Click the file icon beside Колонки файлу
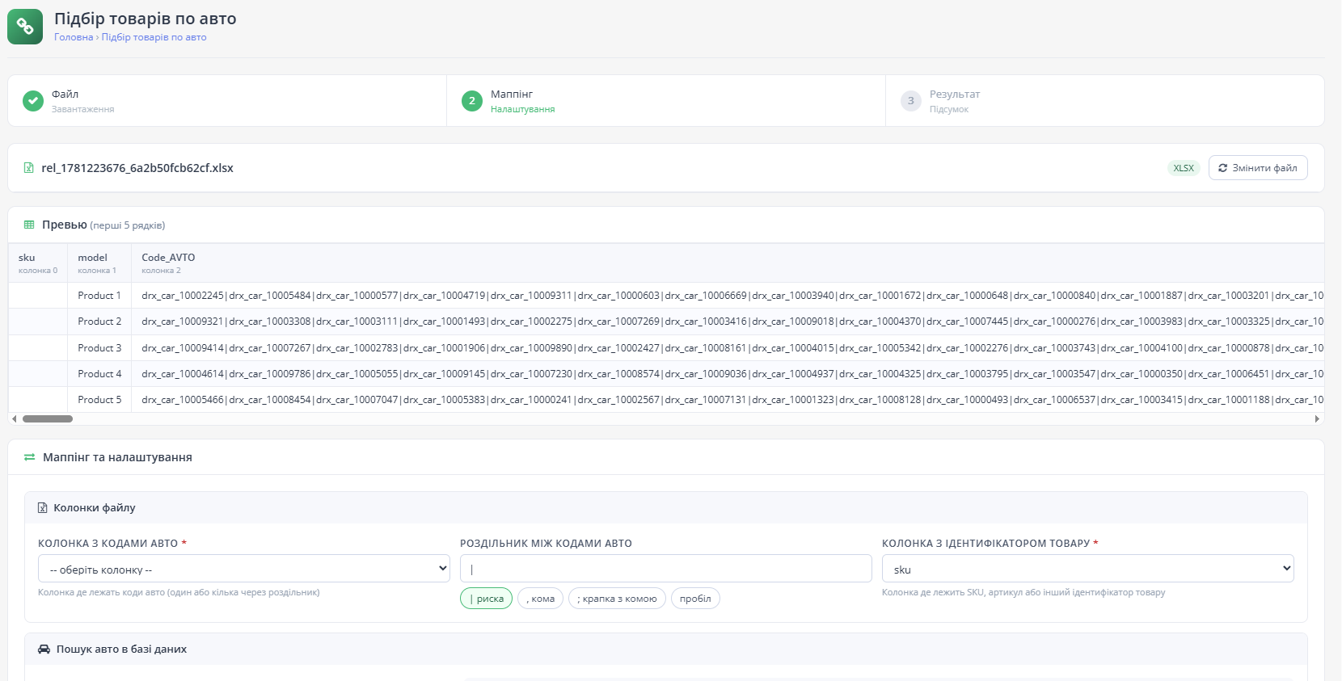Image resolution: width=1342 pixels, height=681 pixels. click(x=43, y=508)
